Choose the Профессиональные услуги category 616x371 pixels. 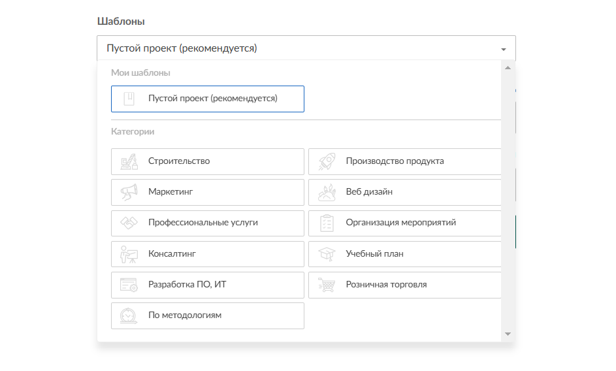point(208,223)
